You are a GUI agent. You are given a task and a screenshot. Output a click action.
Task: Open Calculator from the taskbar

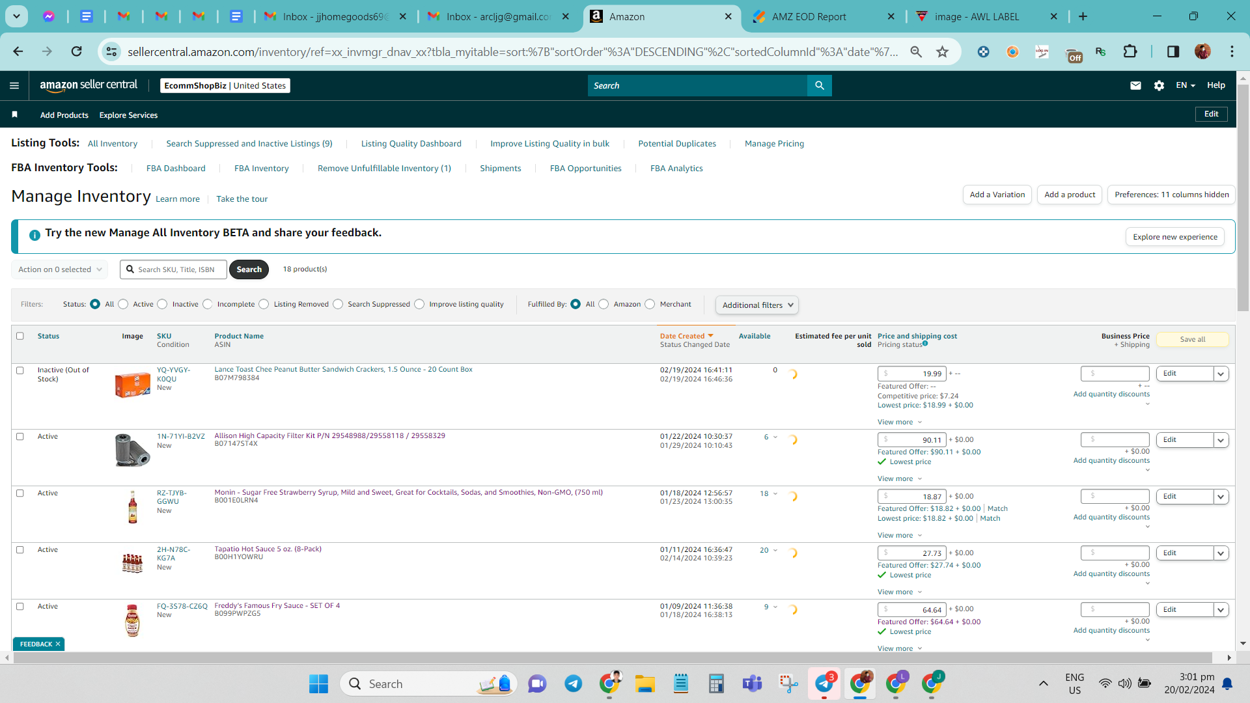tap(716, 683)
